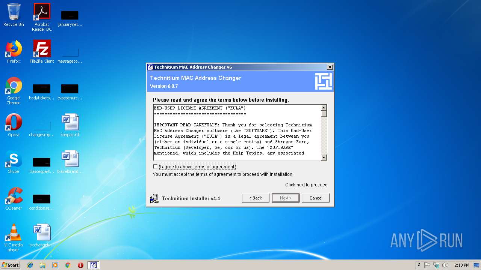Select the travelbrand document icon
Image resolution: width=481 pixels, height=270 pixels.
tap(70, 162)
